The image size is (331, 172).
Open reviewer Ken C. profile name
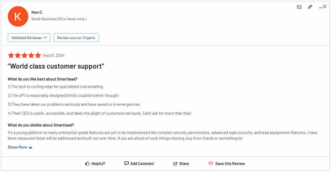pyautogui.click(x=37, y=12)
